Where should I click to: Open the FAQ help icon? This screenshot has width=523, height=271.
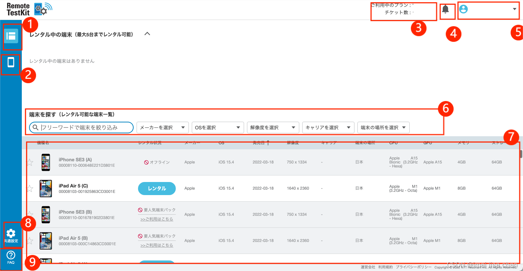click(x=11, y=257)
